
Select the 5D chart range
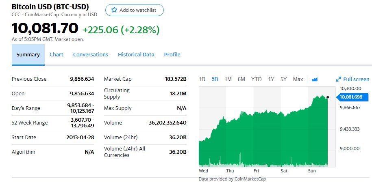(215, 79)
